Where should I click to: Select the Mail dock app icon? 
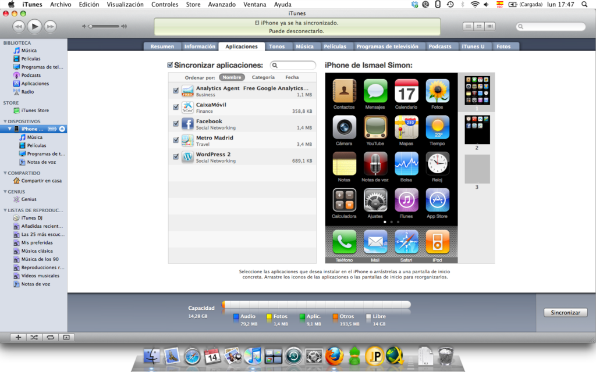pos(375,242)
